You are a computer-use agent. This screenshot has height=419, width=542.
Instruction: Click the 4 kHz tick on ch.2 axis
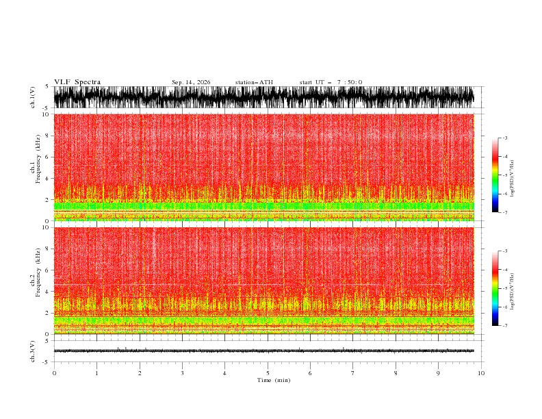pyautogui.click(x=47, y=292)
